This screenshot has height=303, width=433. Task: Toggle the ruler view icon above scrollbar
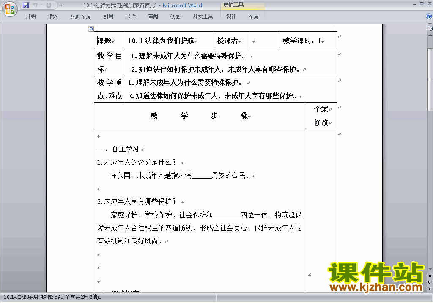coord(430,28)
